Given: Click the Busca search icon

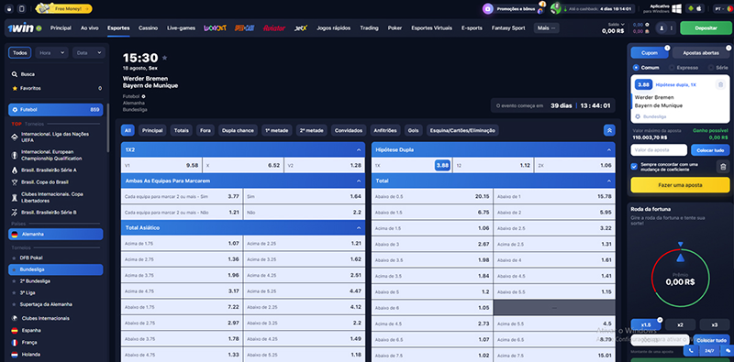Looking at the screenshot, I should coord(15,74).
